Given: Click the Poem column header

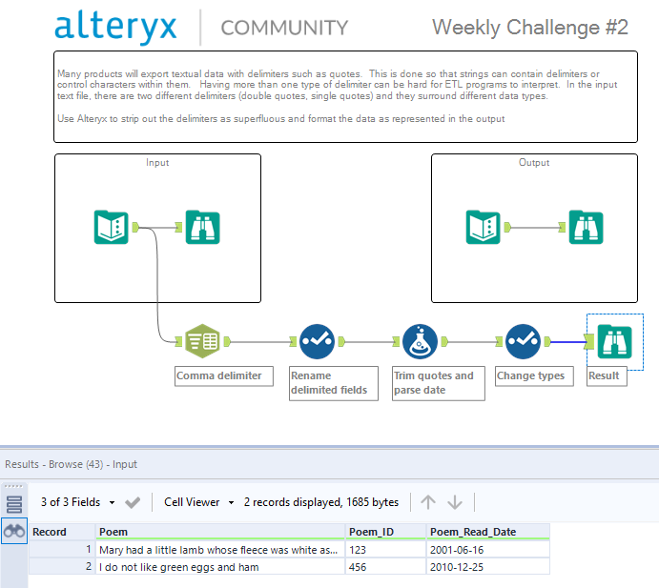Looking at the screenshot, I should pyautogui.click(x=219, y=532).
